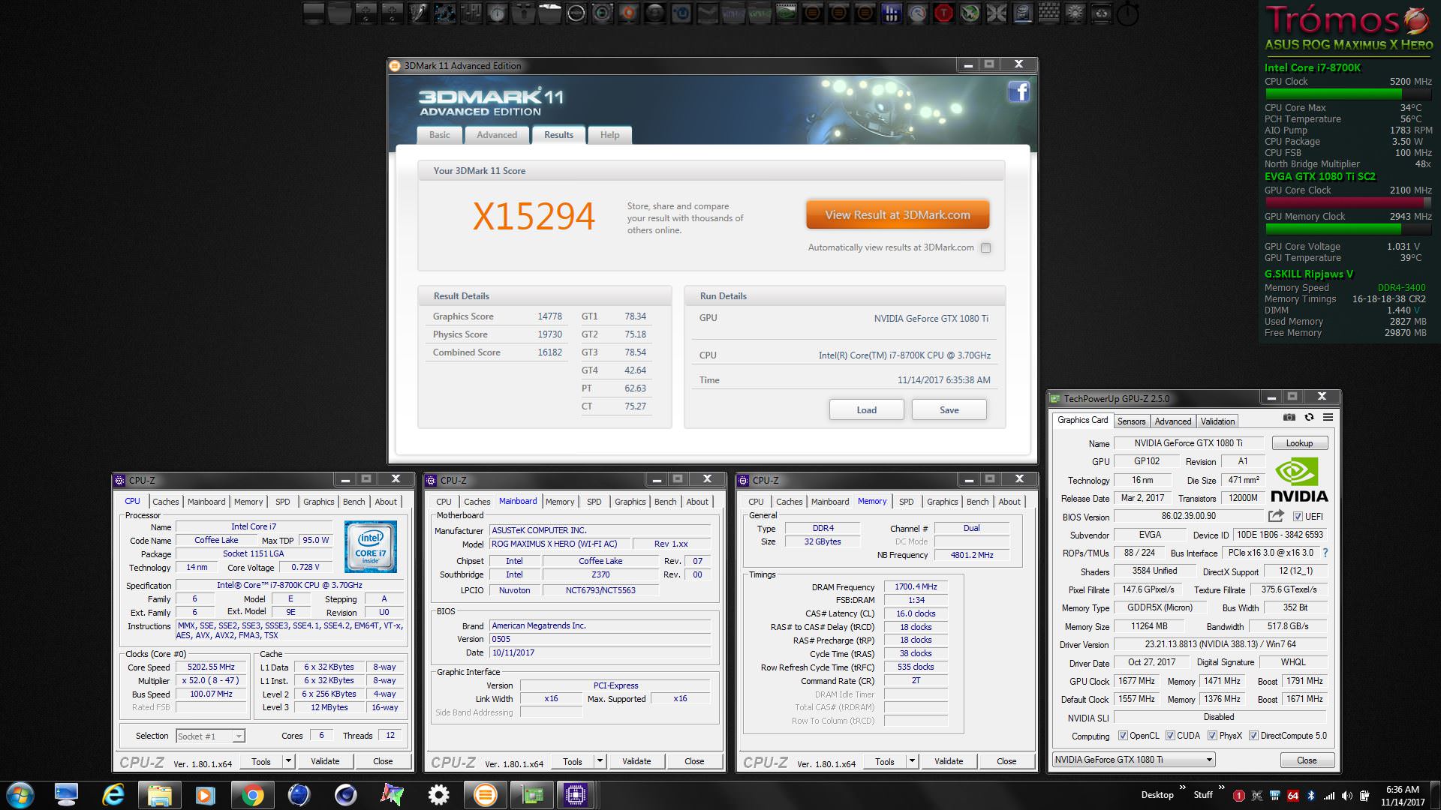
Task: Click the red 64 tray icon
Action: click(x=1292, y=796)
